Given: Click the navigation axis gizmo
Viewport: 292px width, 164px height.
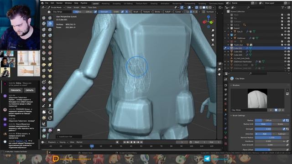Looking at the screenshot, I should pos(209,22).
